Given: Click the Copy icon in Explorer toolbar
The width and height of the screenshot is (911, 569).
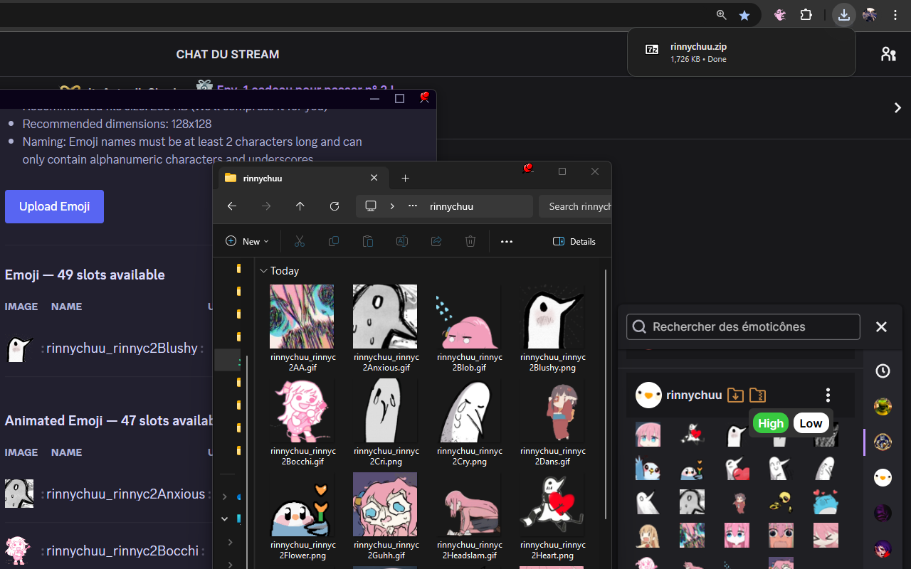Looking at the screenshot, I should pos(334,241).
